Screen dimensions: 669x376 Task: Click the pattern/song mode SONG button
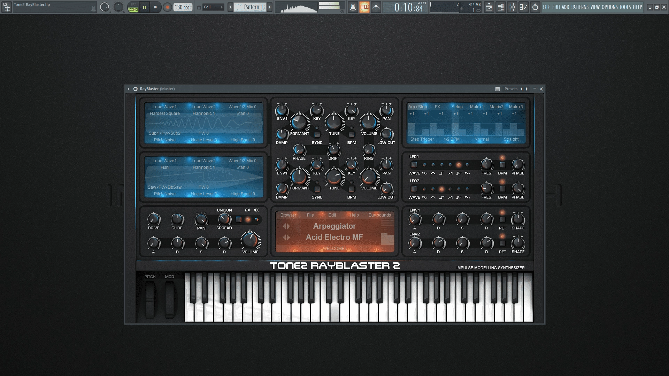[x=133, y=10]
